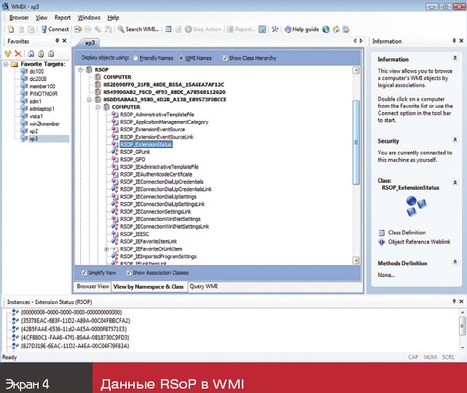Toggle the Show Class Hierarchy checkbox
This screenshot has width=467, height=393.
click(224, 57)
